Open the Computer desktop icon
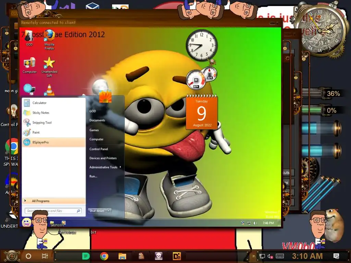The image size is (351, 263). [x=29, y=65]
